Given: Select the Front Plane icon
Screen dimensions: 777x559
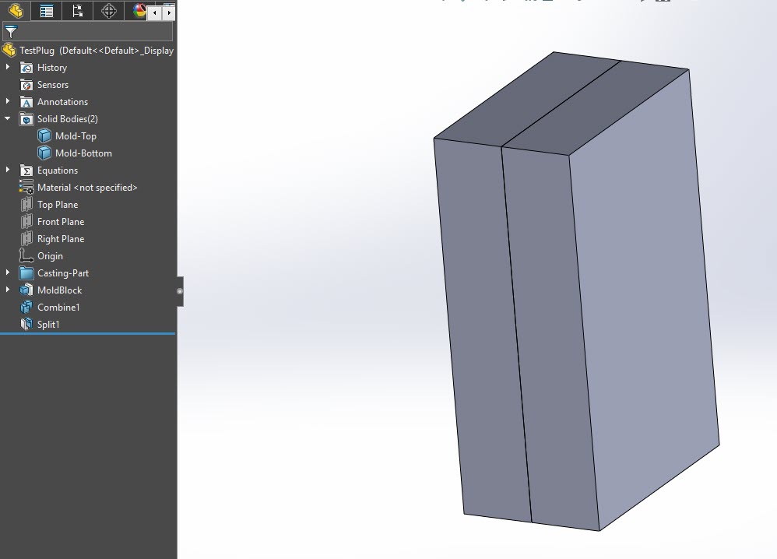Looking at the screenshot, I should [26, 222].
